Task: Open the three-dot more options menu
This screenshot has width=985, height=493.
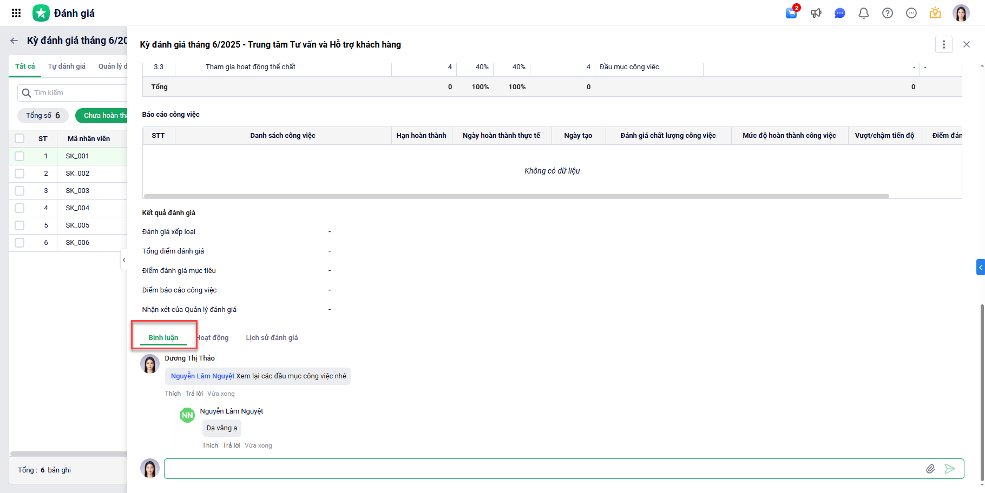Action: (943, 44)
